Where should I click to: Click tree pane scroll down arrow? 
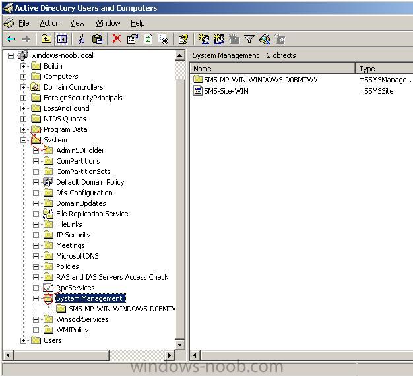pyautogui.click(x=180, y=344)
